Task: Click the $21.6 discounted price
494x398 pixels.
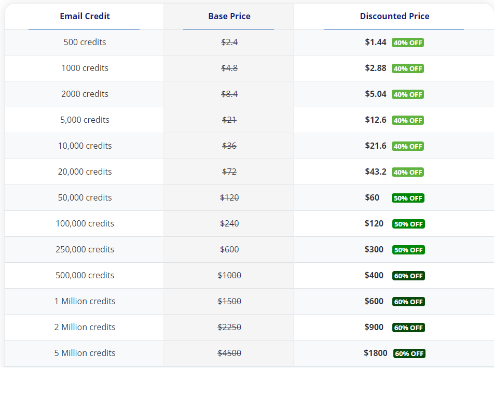Action: click(x=376, y=146)
